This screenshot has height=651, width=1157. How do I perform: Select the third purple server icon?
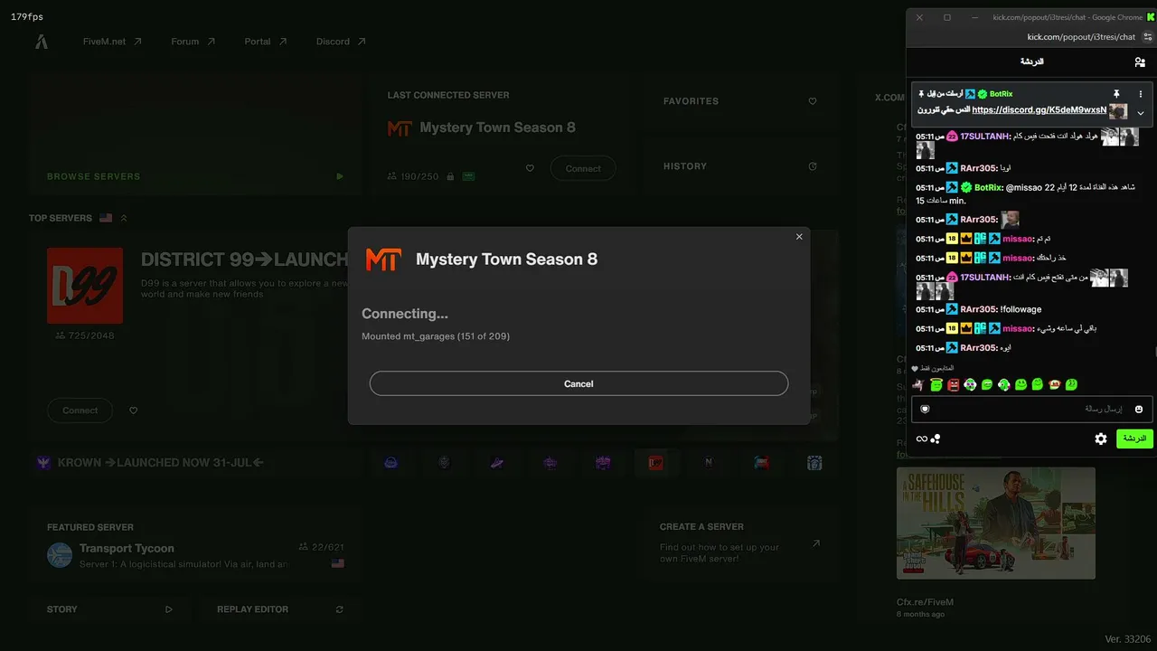(496, 463)
